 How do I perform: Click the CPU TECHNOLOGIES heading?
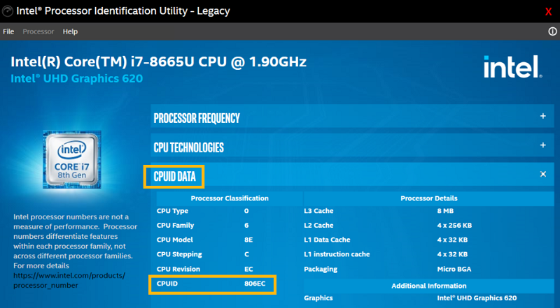[188, 147]
